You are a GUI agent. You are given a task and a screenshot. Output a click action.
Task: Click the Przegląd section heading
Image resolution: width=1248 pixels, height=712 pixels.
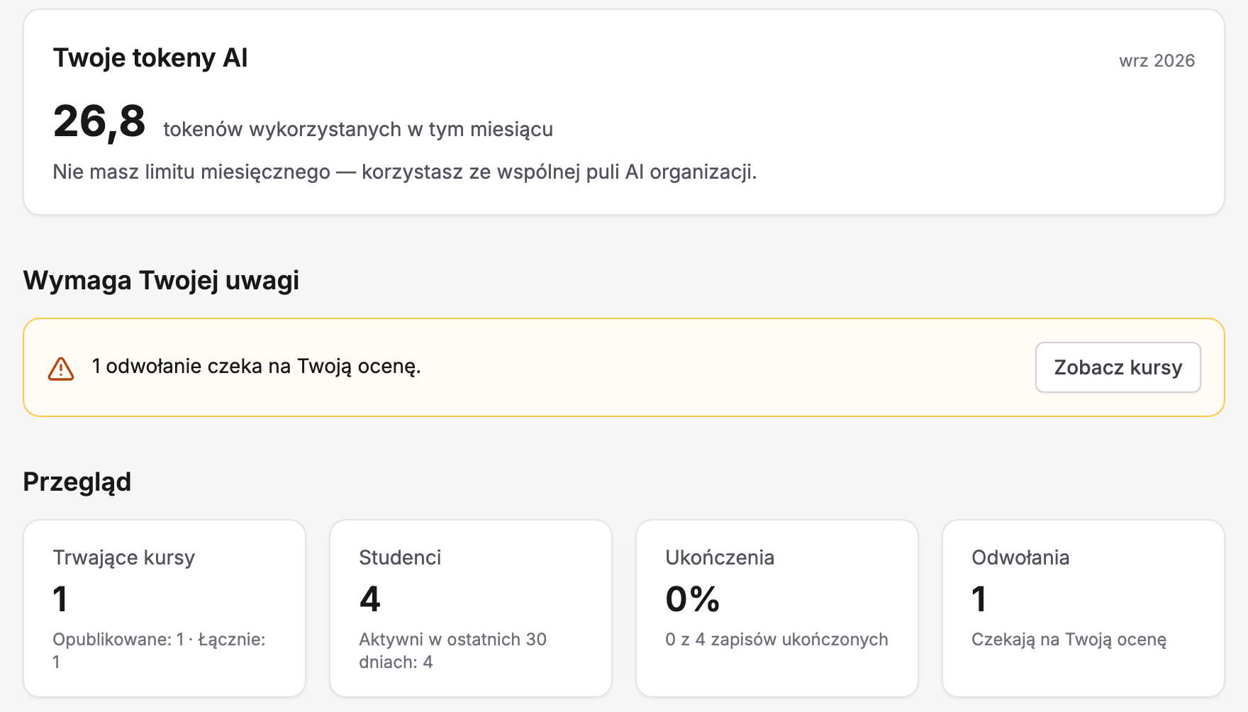pyautogui.click(x=77, y=482)
